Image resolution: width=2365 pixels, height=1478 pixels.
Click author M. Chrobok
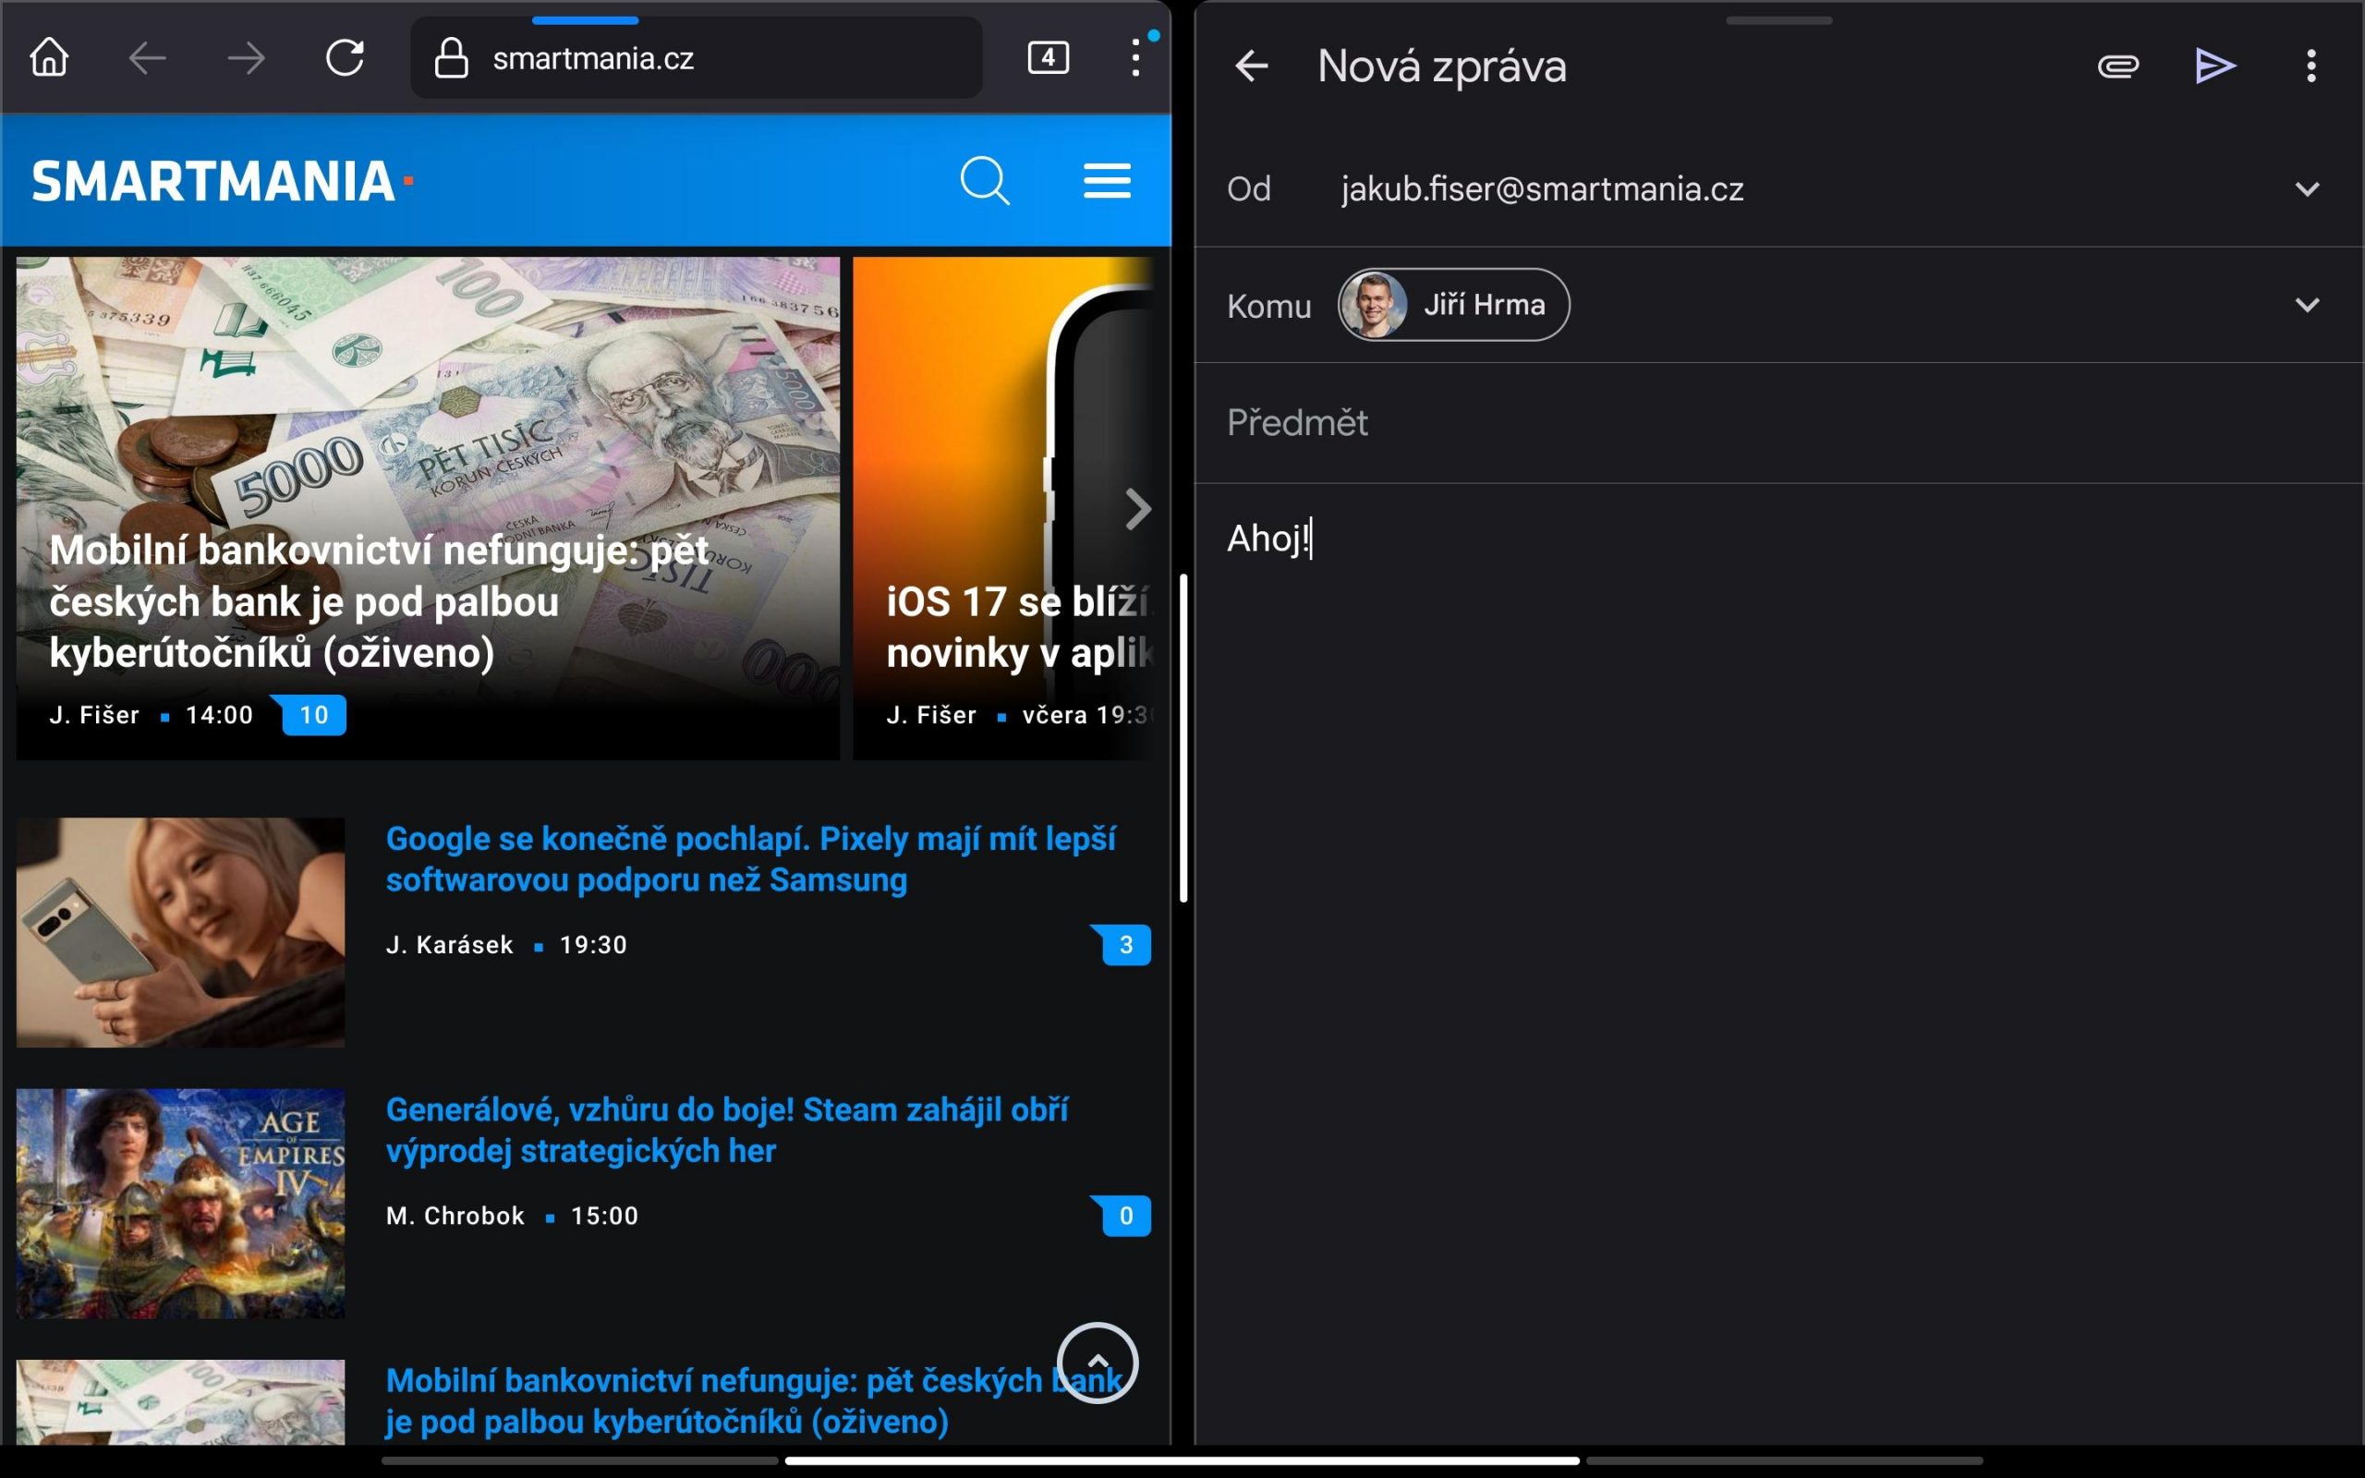(455, 1215)
